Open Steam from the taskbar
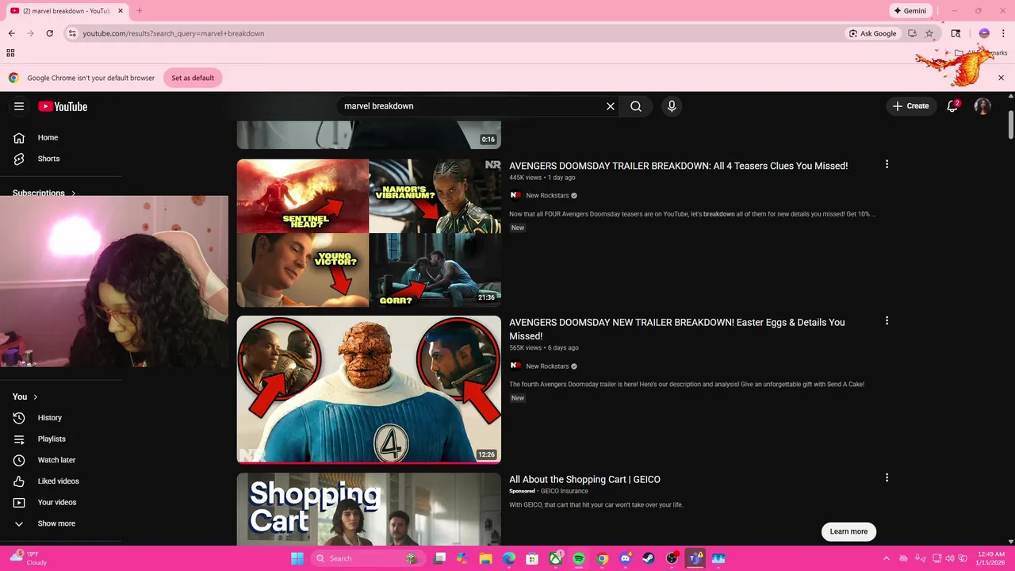The width and height of the screenshot is (1015, 571). pos(649,558)
